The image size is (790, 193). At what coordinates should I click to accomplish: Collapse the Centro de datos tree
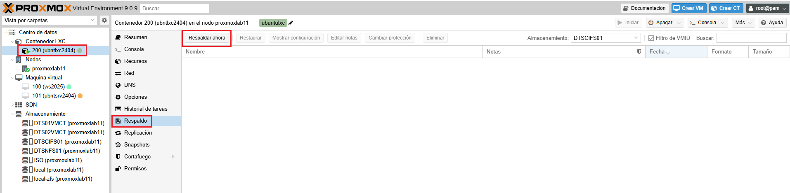click(5, 33)
